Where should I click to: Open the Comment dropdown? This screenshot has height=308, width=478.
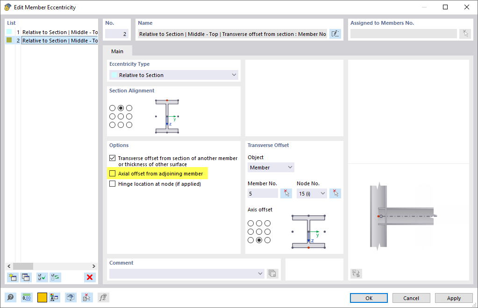pos(187,273)
